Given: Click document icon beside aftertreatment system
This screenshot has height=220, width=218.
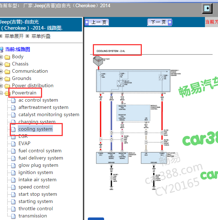Looking at the screenshot, I should (x=13, y=108).
